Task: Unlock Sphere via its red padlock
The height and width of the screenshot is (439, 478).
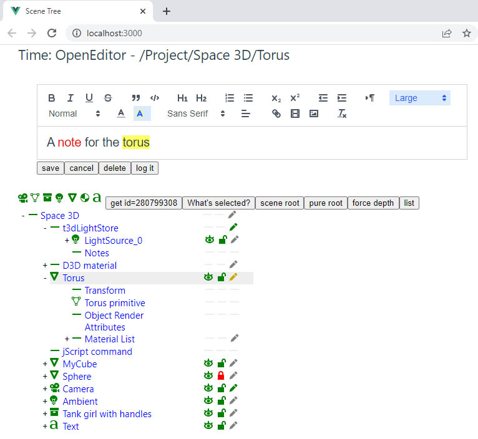Action: coord(221,375)
